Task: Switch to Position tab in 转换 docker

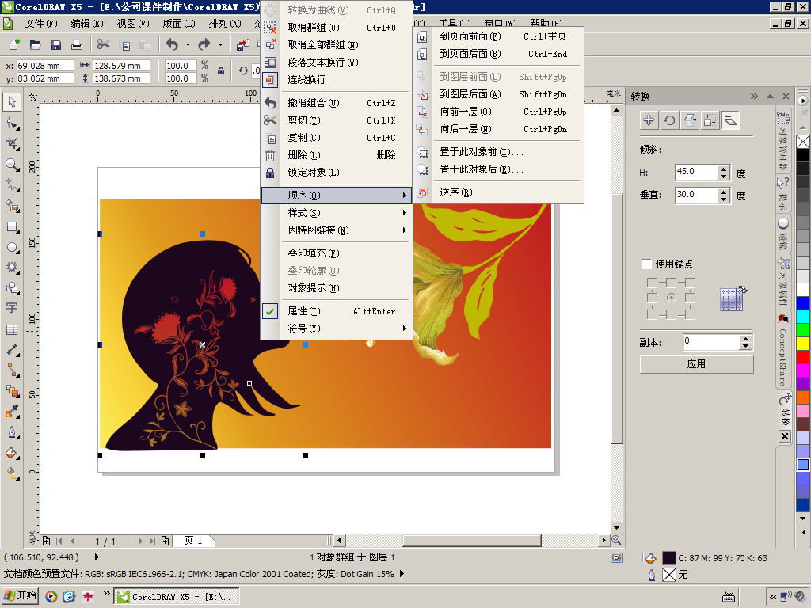Action: (649, 120)
